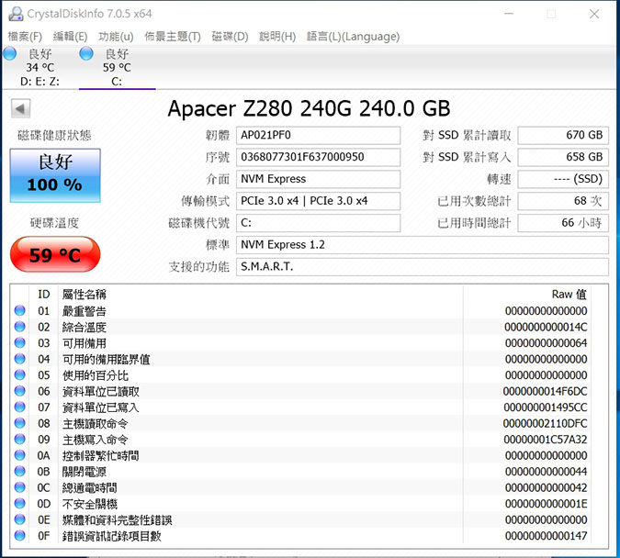Screen dimensions: 620x558
Task: Click the blue status icon for attribute 01
Action: click(x=20, y=311)
